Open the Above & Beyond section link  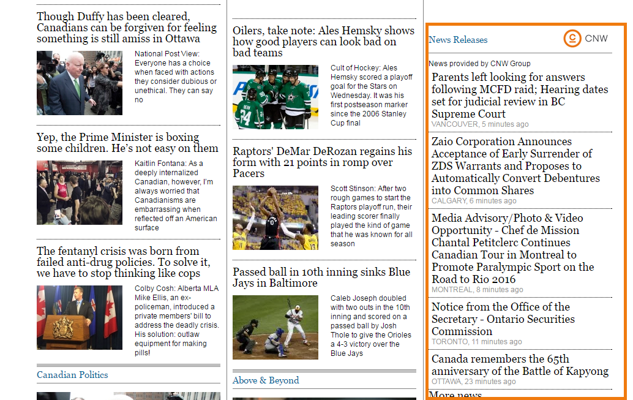click(266, 380)
